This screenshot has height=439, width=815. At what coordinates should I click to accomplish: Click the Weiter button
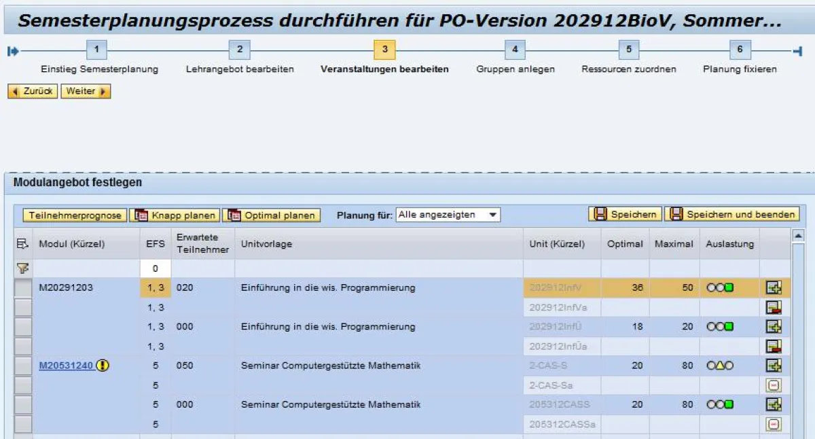(85, 90)
